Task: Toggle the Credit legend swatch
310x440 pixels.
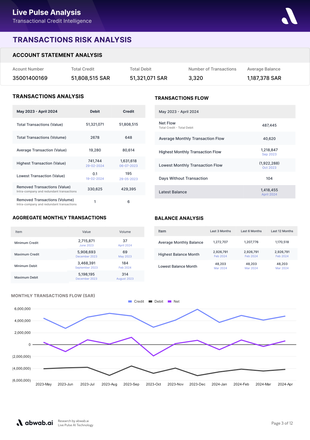Action: [x=130, y=302]
